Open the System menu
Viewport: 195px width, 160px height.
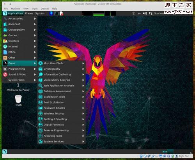point(40,13)
